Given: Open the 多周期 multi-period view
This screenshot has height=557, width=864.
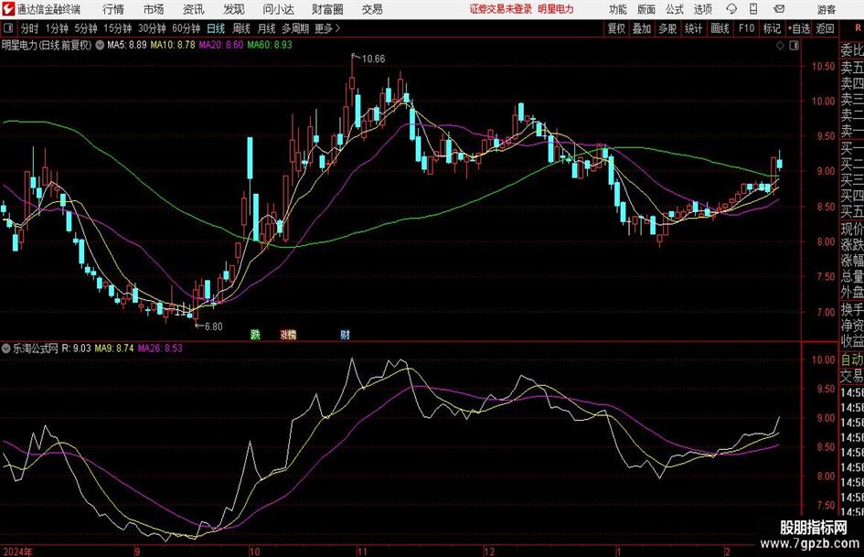Looking at the screenshot, I should click(296, 28).
